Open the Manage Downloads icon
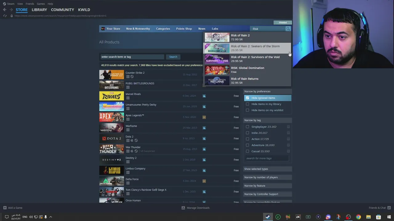Viewport: 394px width, 221px height. point(183,208)
